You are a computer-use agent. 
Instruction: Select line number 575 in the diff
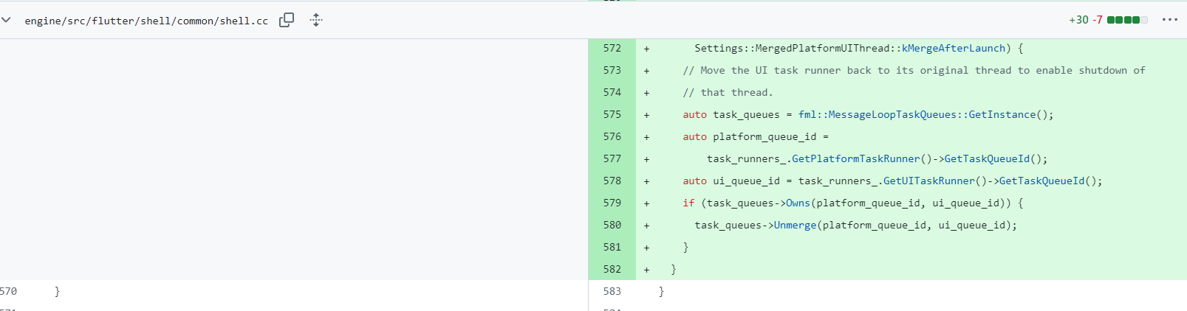pyautogui.click(x=612, y=114)
